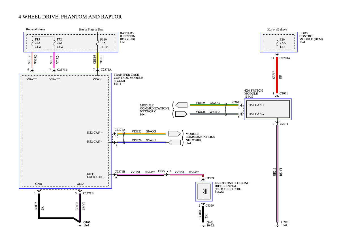This screenshot has height=248, width=356.
Task: Select the 4X4 Switch Module box
Action: pyautogui.click(x=268, y=109)
